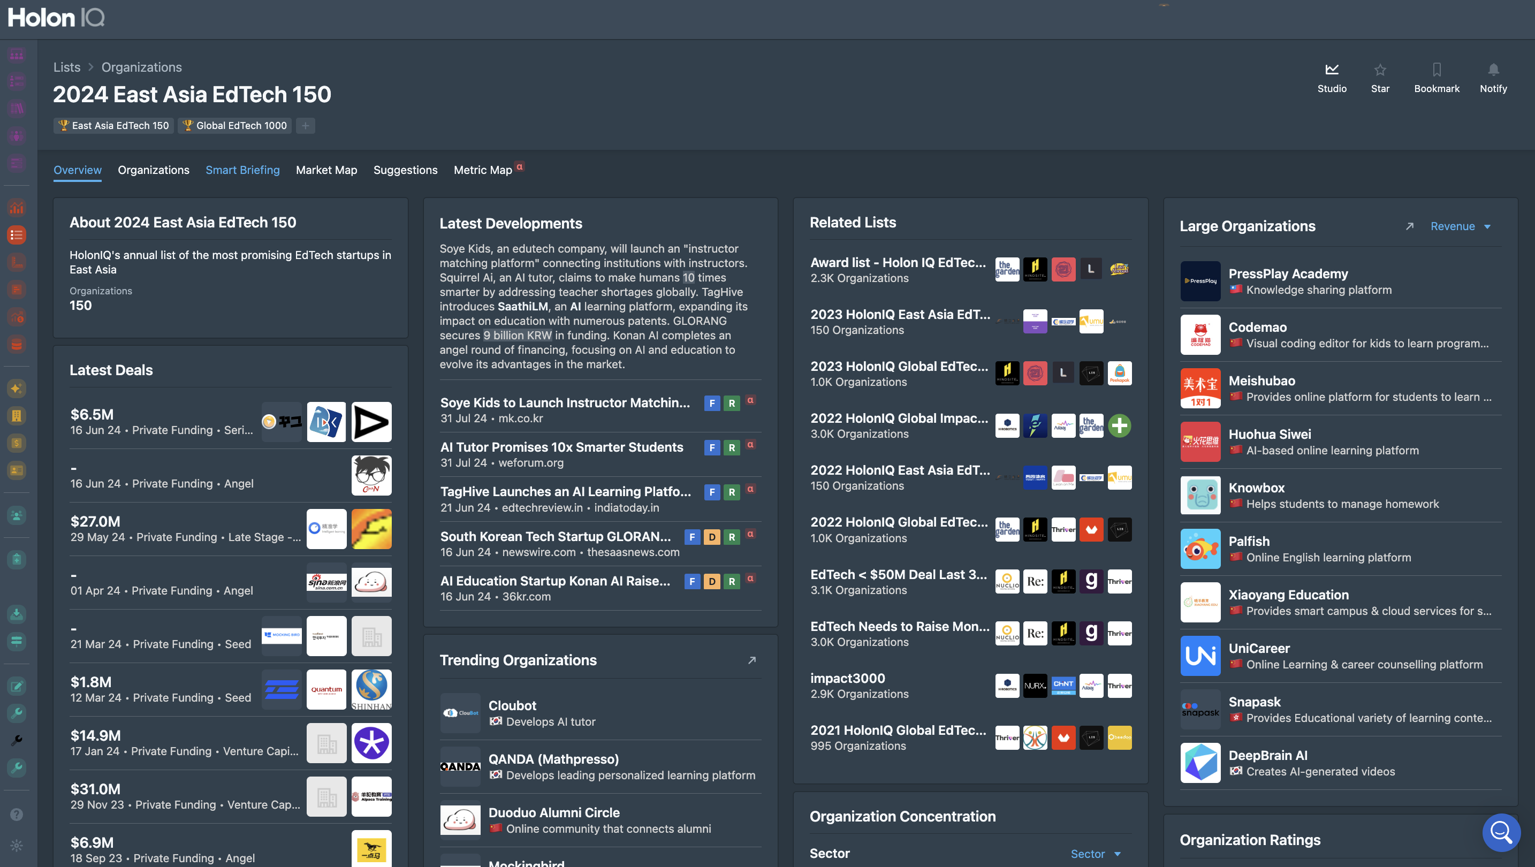The height and width of the screenshot is (867, 1535).
Task: Open the AI Tutor Promises 10x article
Action: coord(562,447)
